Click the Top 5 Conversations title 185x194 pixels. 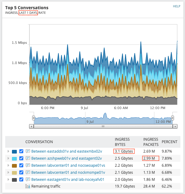click(27, 8)
